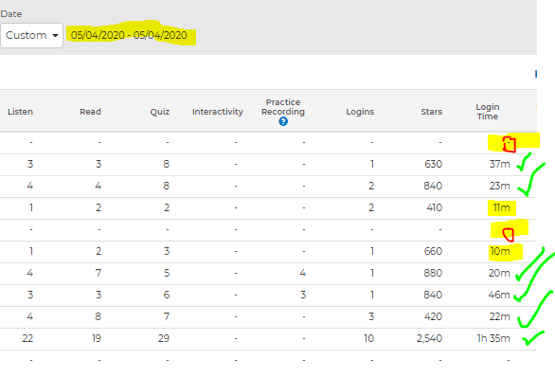This screenshot has width=555, height=377.
Task: Select the 2,540 stars value
Action: point(429,338)
